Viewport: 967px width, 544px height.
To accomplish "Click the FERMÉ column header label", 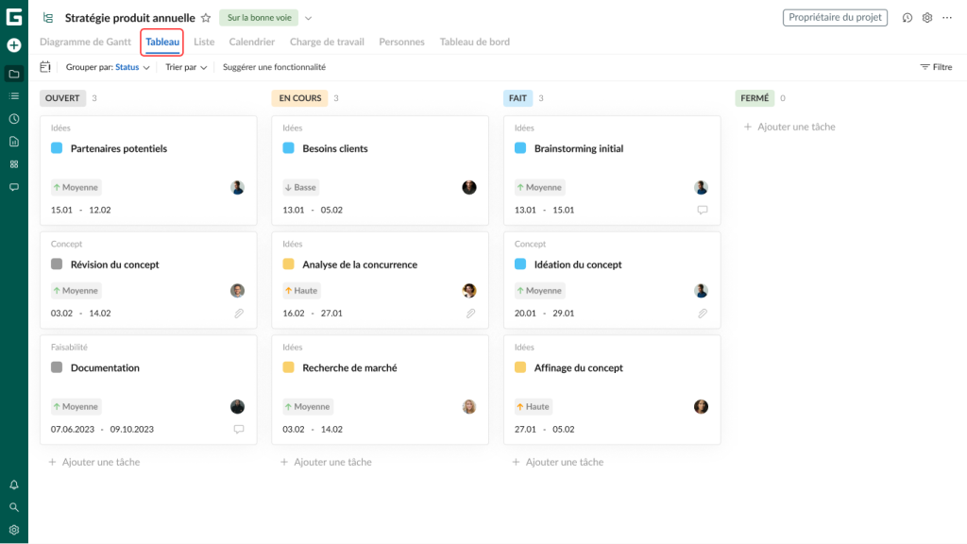I will pos(755,98).
